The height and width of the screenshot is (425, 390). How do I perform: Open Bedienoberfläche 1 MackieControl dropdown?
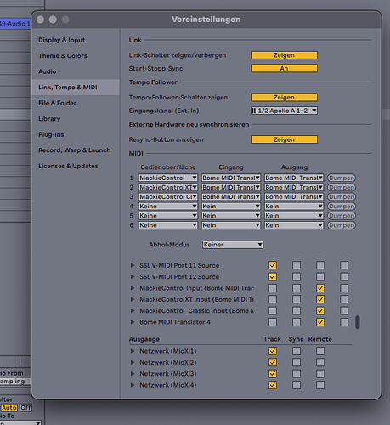168,178
